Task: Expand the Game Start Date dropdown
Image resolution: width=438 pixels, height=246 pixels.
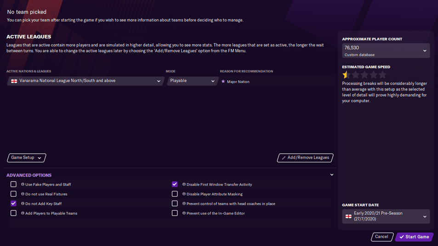Action: pyautogui.click(x=386, y=216)
